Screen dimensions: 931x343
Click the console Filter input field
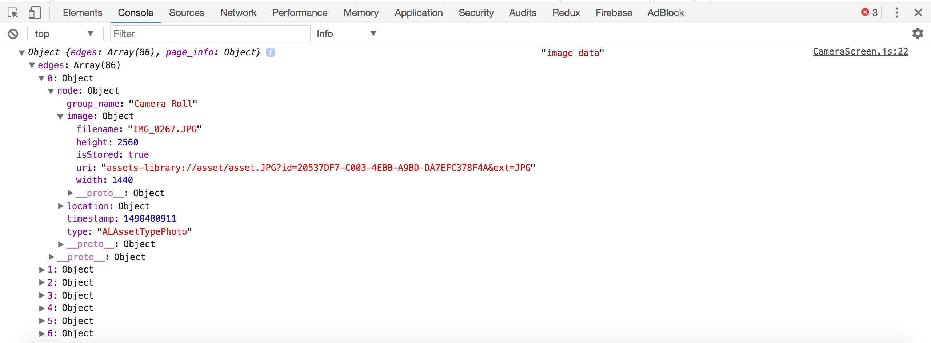point(209,33)
